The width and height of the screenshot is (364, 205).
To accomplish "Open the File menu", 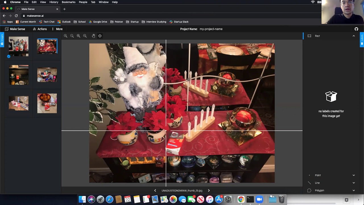I will coord(26,2).
